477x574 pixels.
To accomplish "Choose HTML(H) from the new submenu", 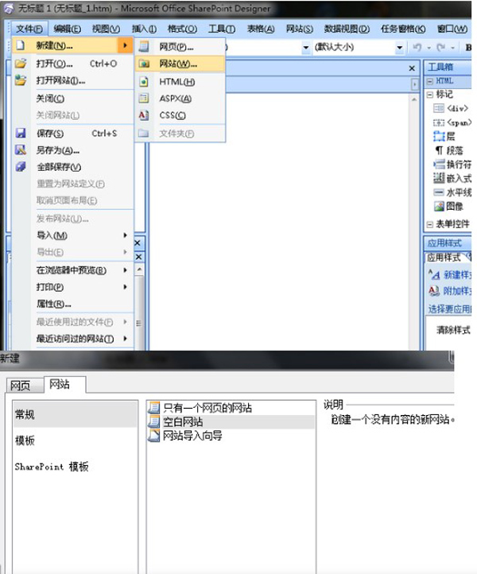I will click(x=176, y=82).
